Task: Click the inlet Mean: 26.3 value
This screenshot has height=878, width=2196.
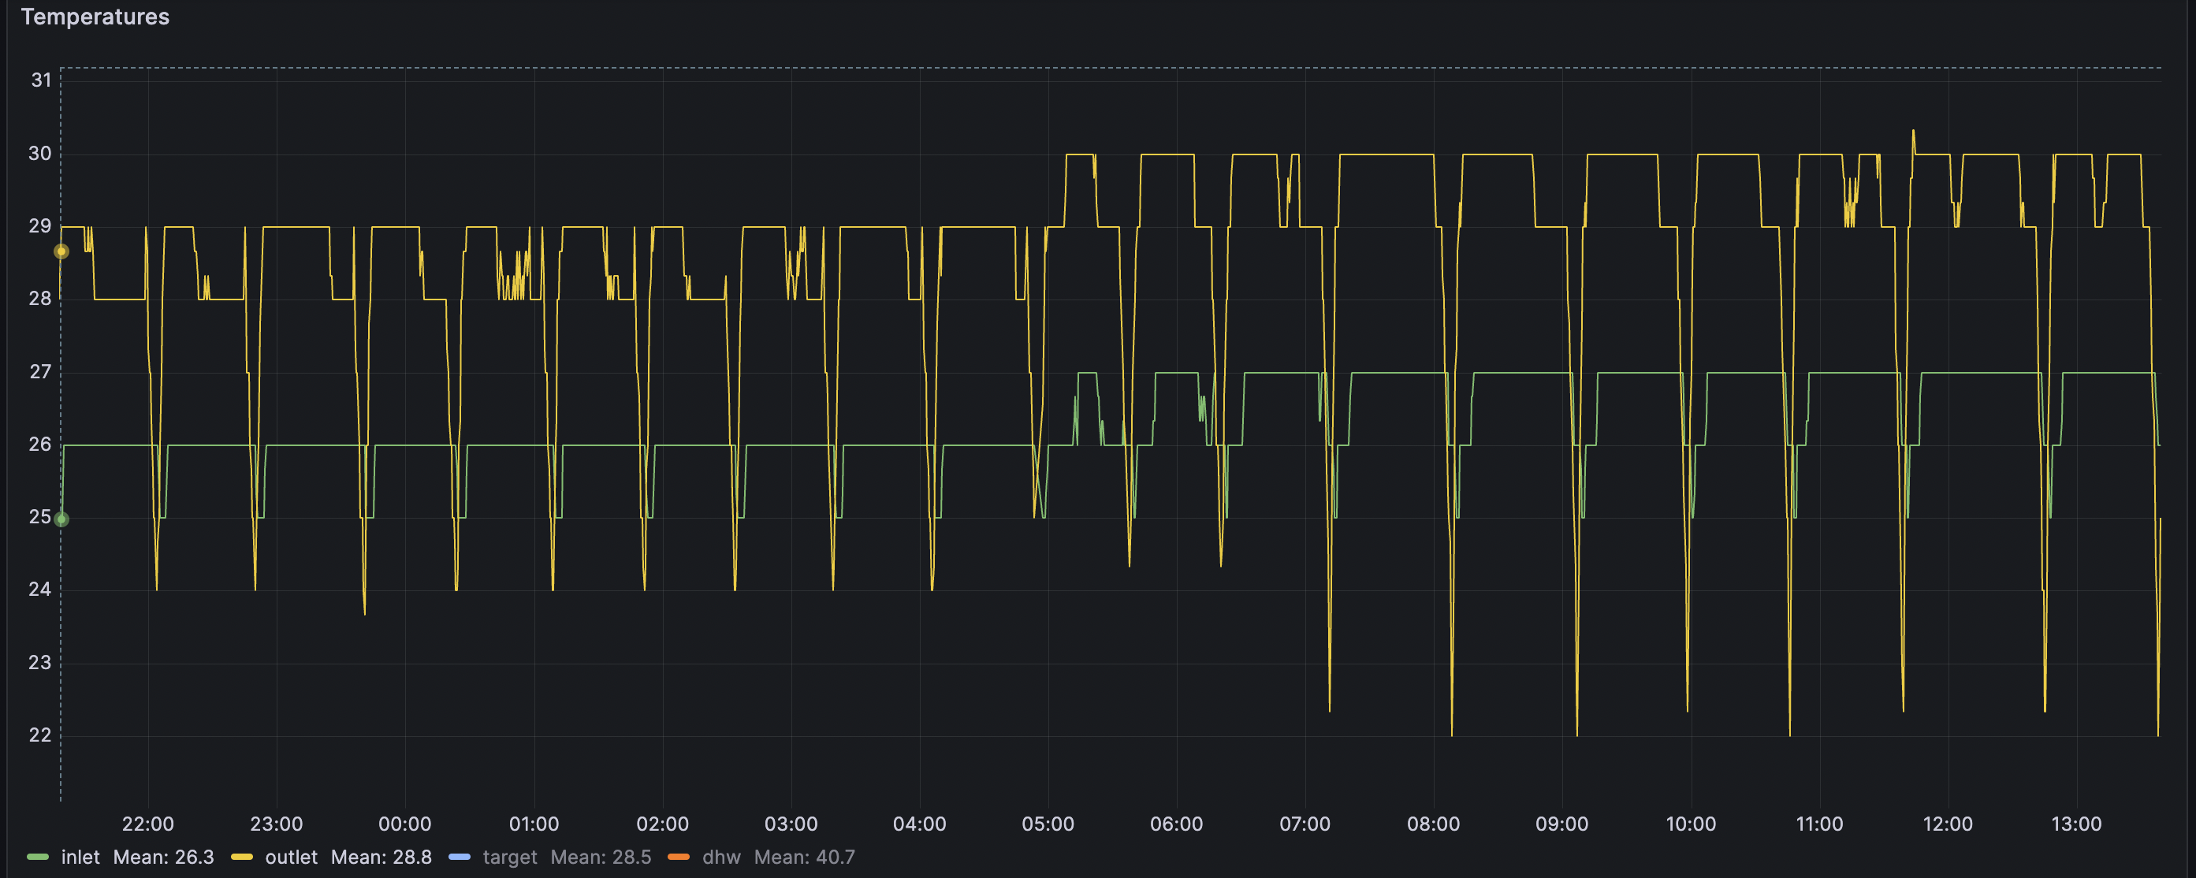Action: tap(164, 857)
